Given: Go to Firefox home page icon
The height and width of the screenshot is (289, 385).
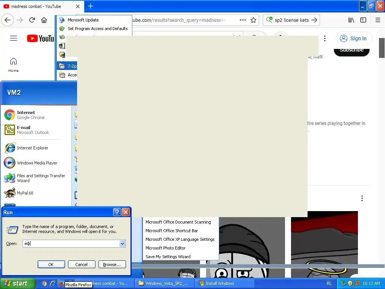Looking at the screenshot, I should [44, 20].
